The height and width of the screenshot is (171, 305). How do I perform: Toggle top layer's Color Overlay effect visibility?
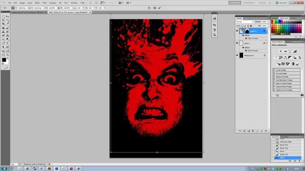coord(246,38)
